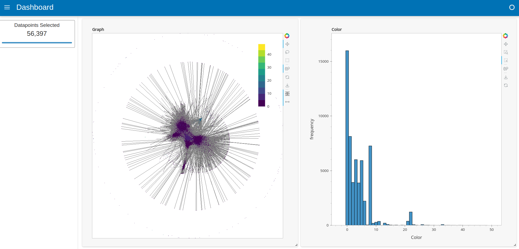Click the '10000' y-axis tick label
This screenshot has height=249, width=519.
click(323, 116)
